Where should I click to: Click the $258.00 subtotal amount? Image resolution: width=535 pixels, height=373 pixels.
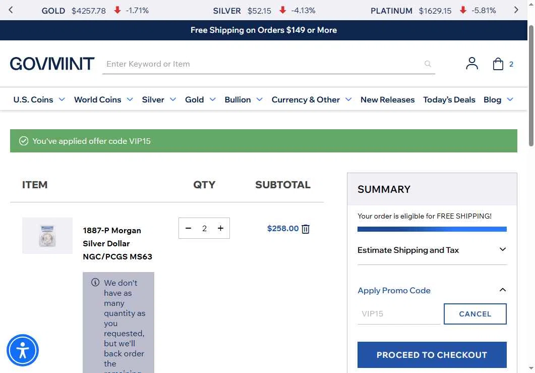283,229
